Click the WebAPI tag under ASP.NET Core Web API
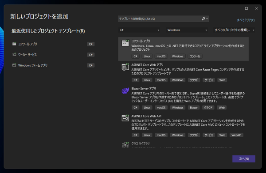Viewport: 266px width, 173px height. tap(236, 135)
